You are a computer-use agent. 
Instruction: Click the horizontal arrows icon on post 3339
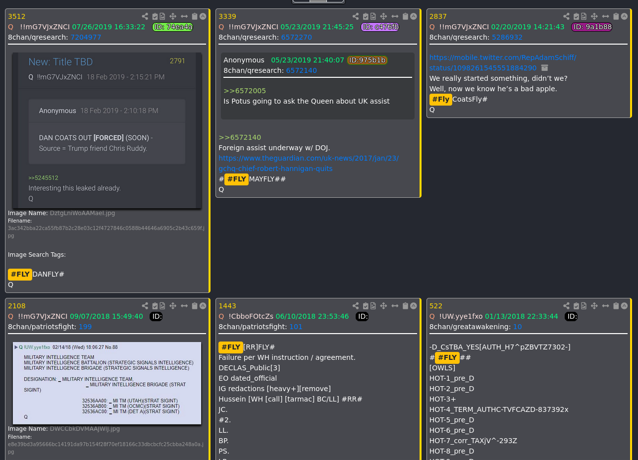click(x=395, y=16)
